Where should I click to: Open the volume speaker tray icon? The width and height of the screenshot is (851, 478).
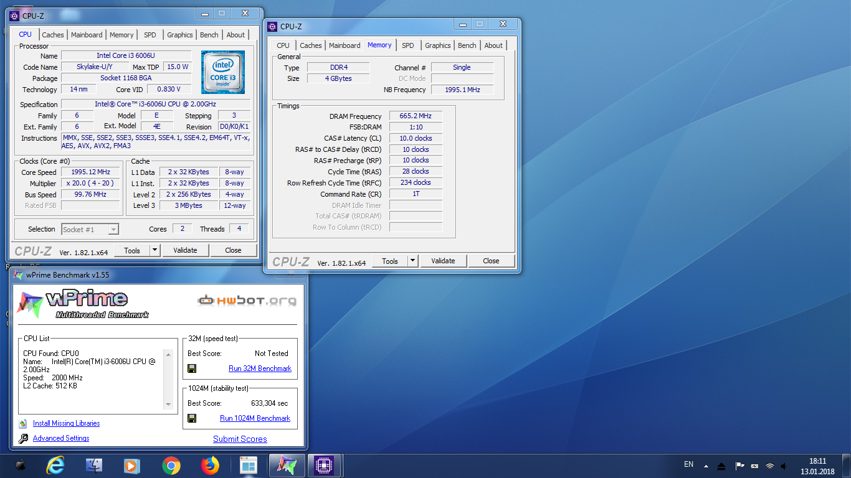[x=785, y=466]
